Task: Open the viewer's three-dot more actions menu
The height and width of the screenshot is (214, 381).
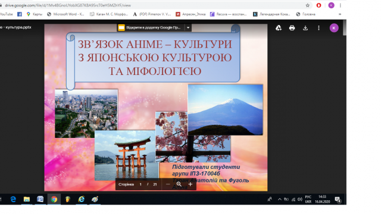Action: click(319, 28)
